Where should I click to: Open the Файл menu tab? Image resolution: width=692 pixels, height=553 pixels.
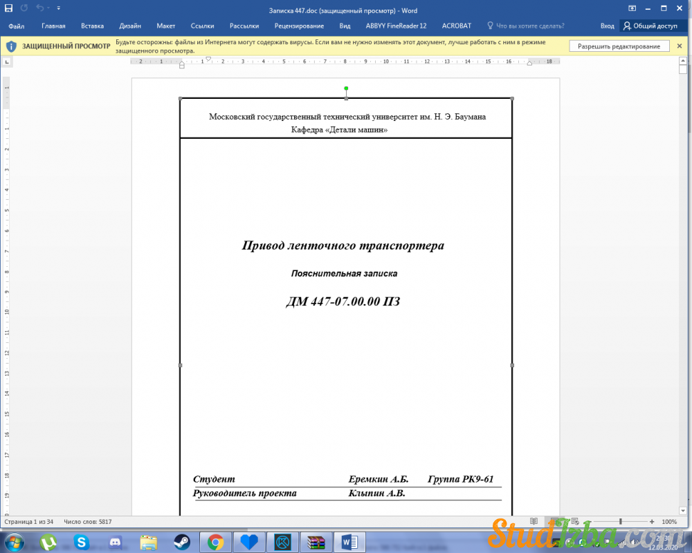(x=17, y=26)
